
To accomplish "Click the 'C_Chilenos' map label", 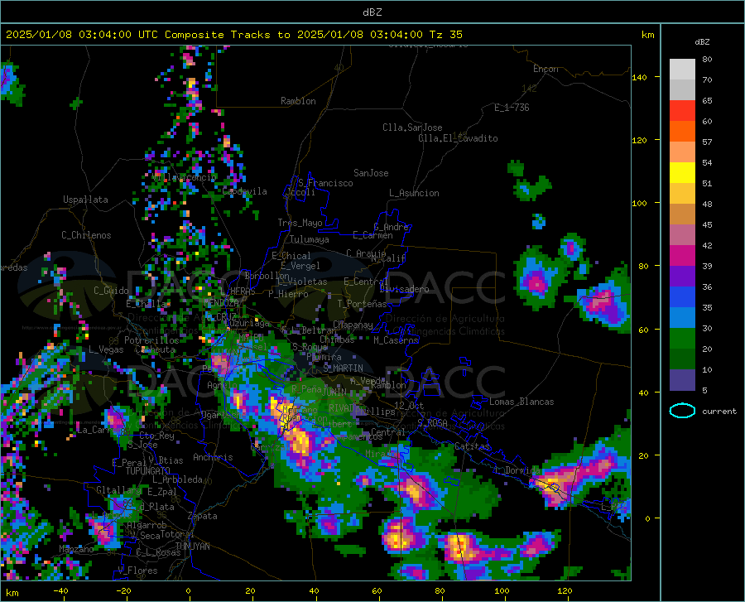I will coord(86,235).
